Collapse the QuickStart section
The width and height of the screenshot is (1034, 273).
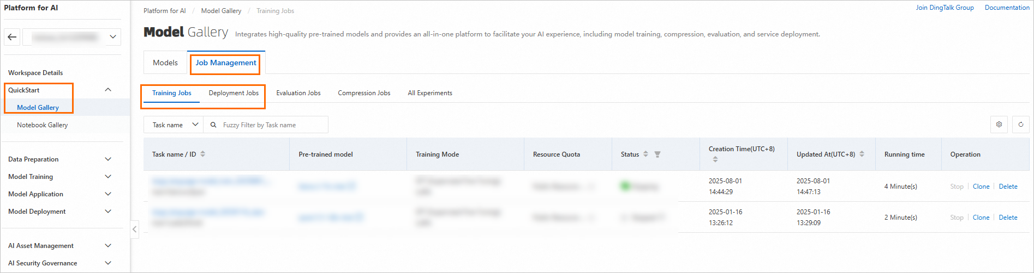coord(108,90)
